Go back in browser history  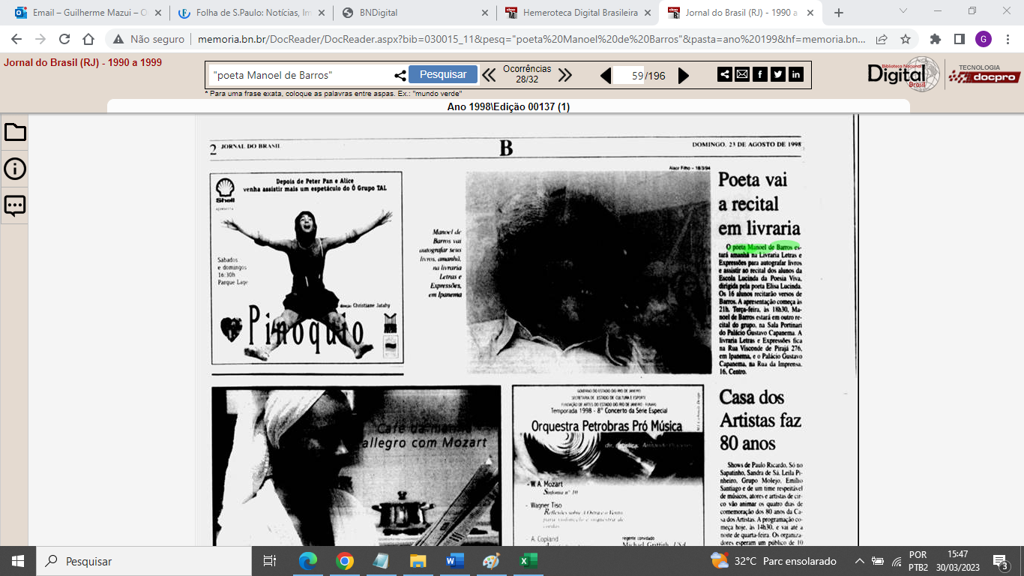[17, 39]
